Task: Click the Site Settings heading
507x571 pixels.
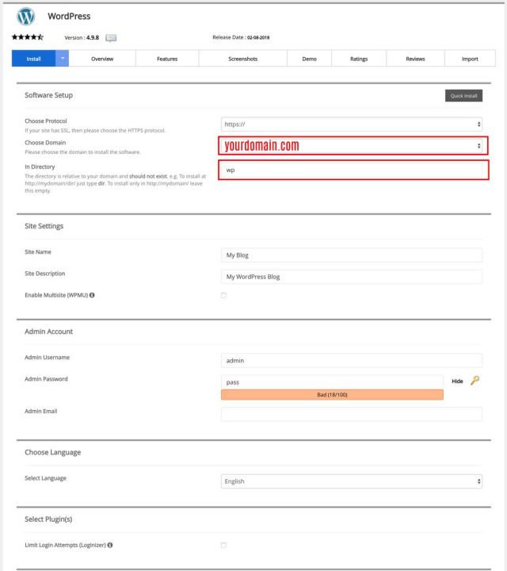Action: tap(44, 226)
